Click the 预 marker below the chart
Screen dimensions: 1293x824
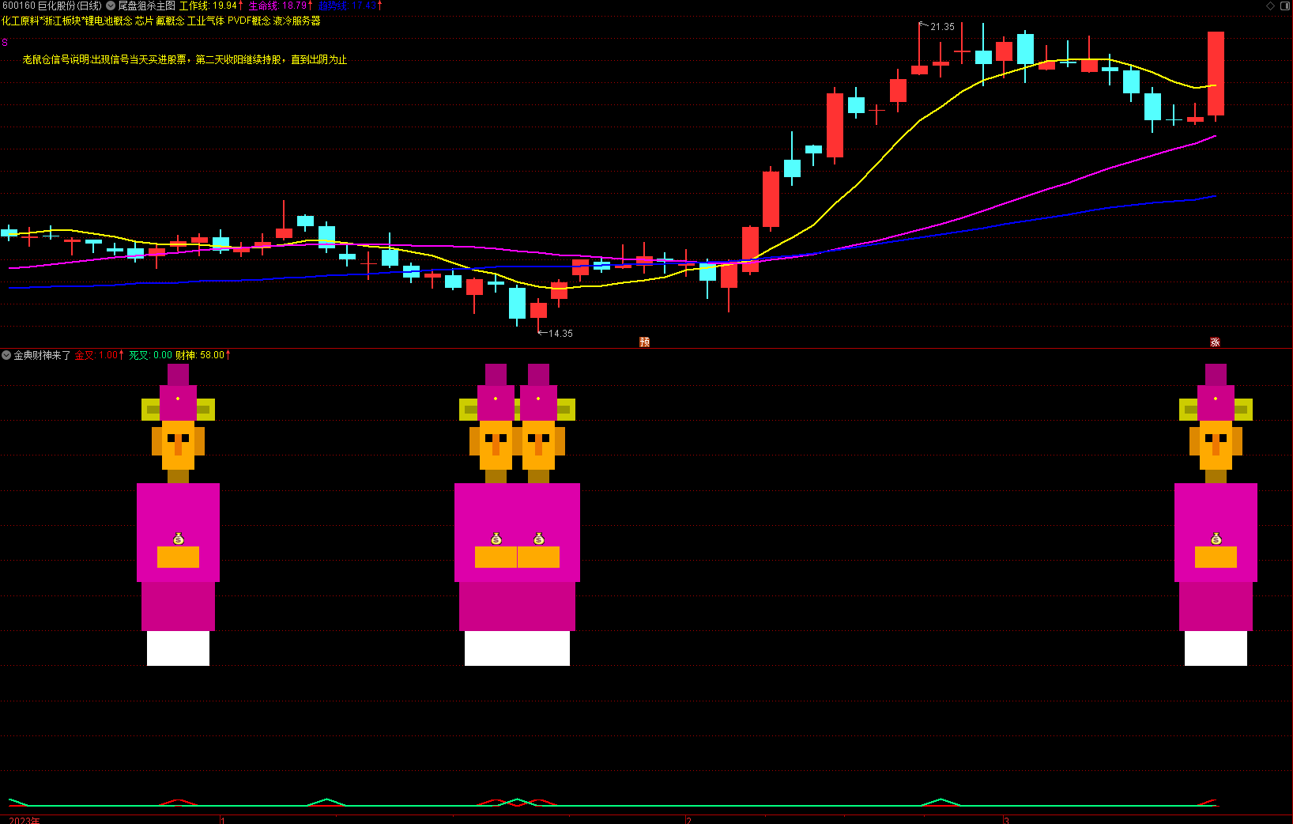[644, 342]
